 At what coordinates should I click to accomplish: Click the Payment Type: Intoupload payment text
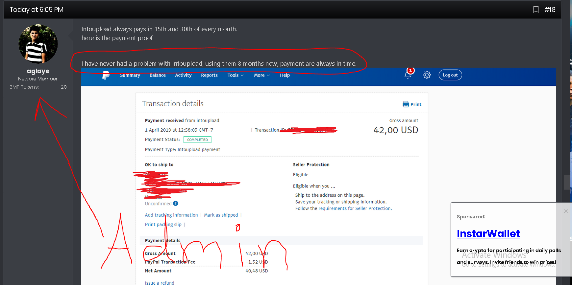pyautogui.click(x=183, y=149)
